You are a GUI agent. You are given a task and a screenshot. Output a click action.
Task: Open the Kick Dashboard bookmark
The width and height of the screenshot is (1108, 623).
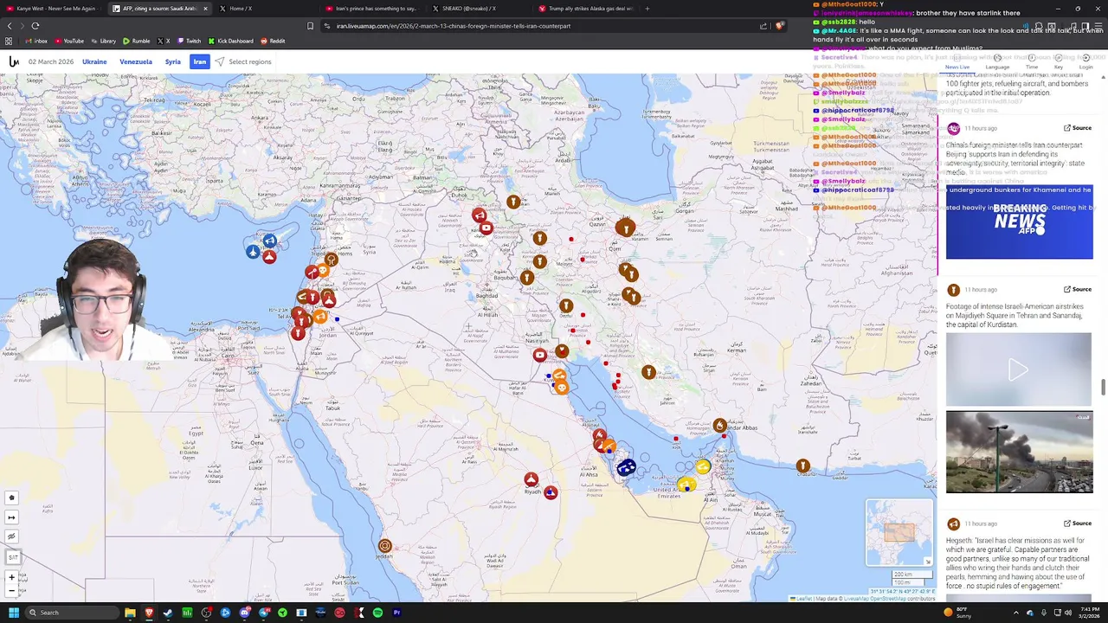tap(231, 41)
